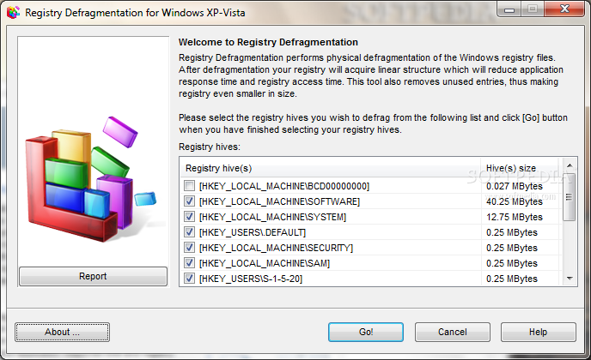Open the Report button
This screenshot has width=591, height=360.
[93, 276]
